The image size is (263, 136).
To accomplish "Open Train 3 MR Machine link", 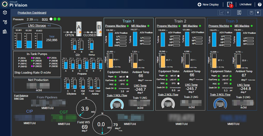I will click(x=242, y=26).
